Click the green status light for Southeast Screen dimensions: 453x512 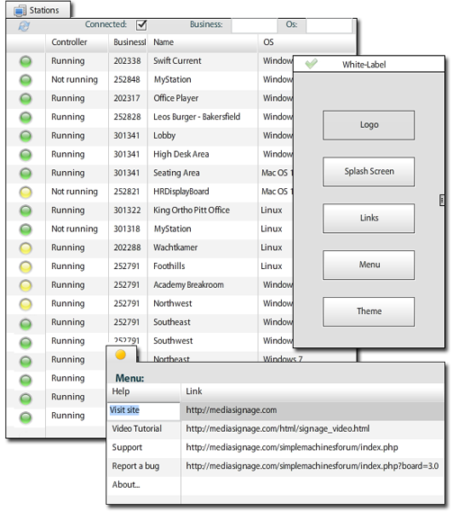pos(25,324)
